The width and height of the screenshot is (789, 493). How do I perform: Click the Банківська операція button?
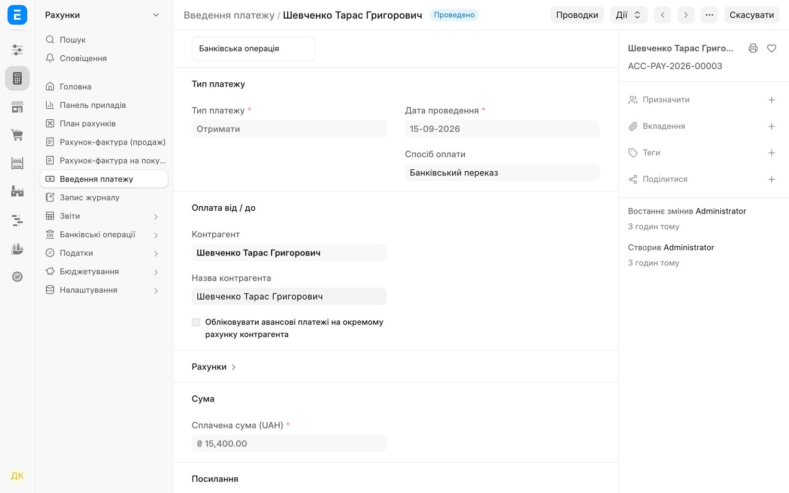254,49
